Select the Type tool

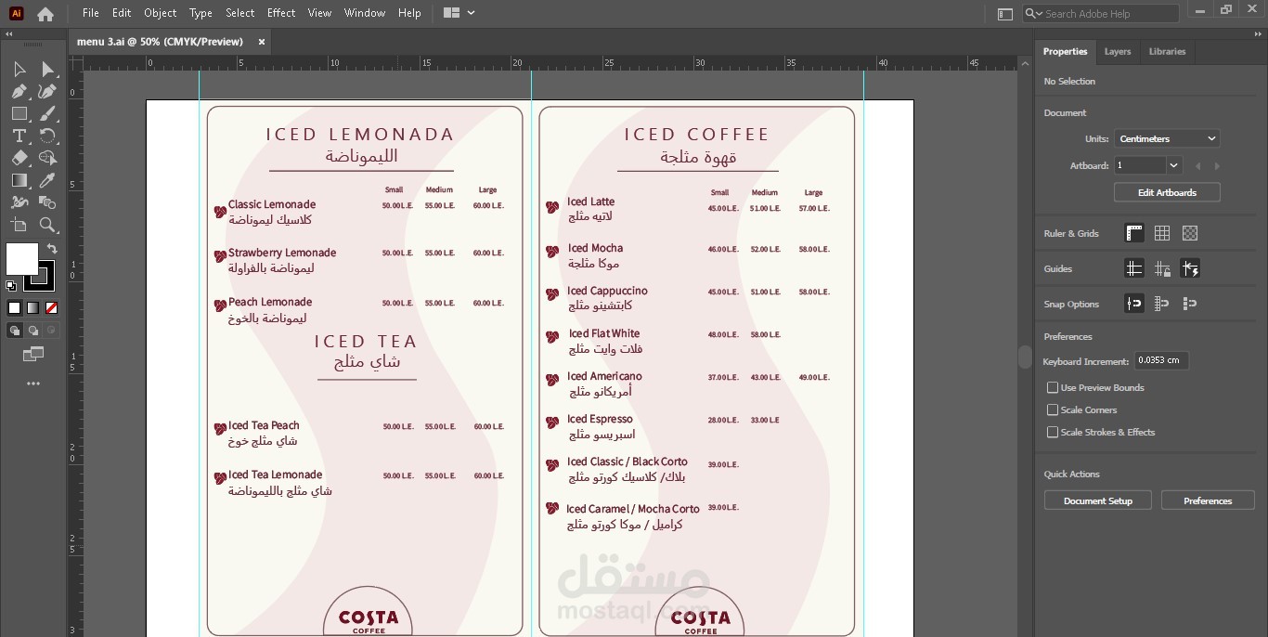coord(19,136)
